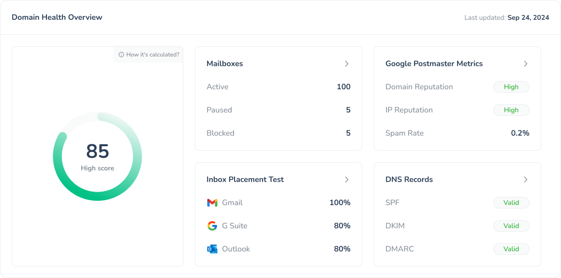Click the Domain Reputation High badge
Viewport: 561px width, 278px height.
tap(511, 87)
